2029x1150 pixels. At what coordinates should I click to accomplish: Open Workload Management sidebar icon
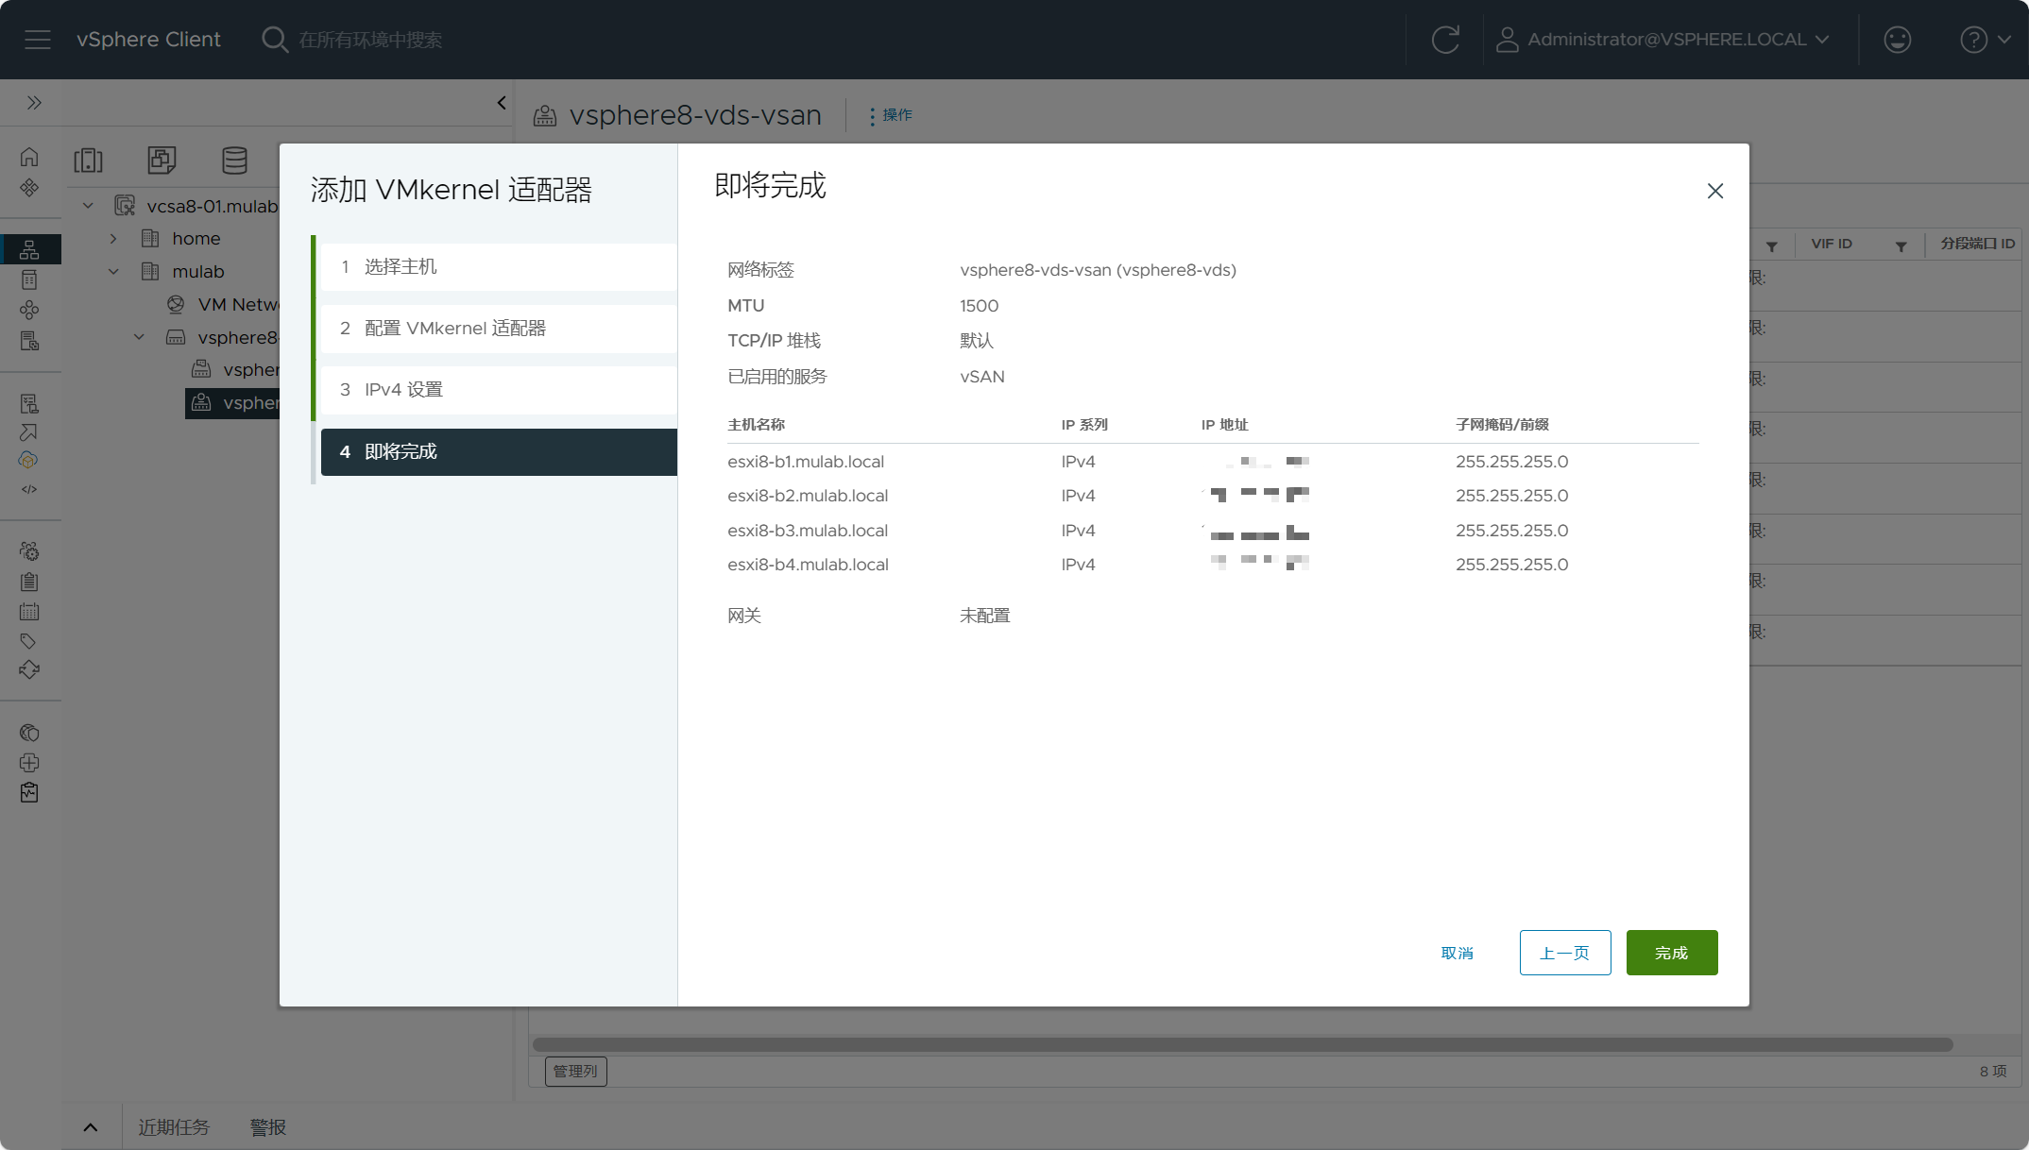[29, 310]
